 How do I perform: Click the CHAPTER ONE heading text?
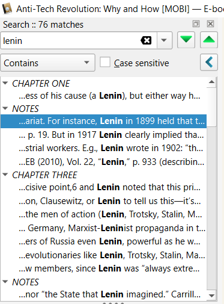[41, 83]
